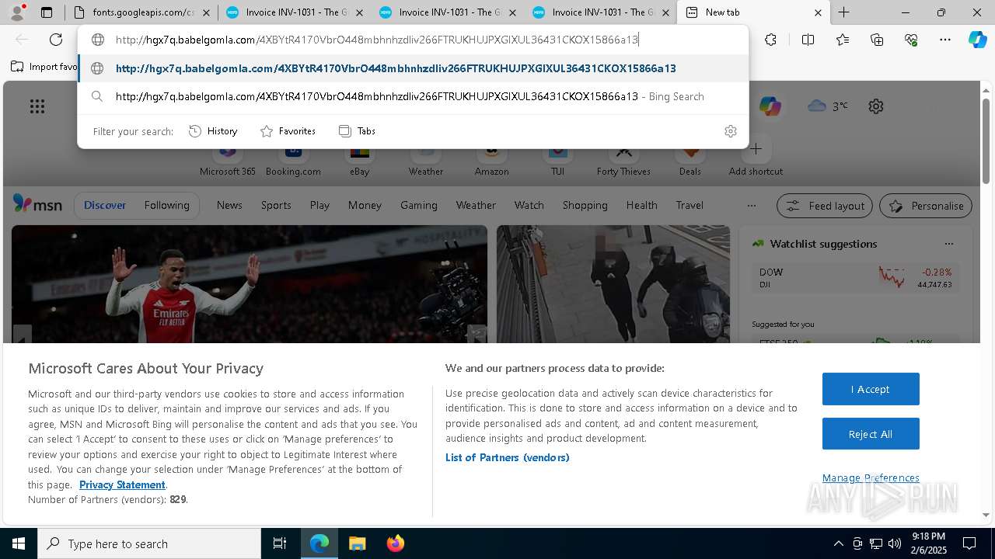Open the Money category
The height and width of the screenshot is (559, 995).
[365, 205]
